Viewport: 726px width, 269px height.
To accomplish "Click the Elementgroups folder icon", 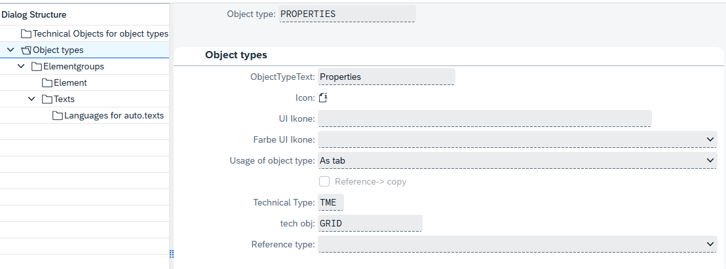I will (x=37, y=66).
